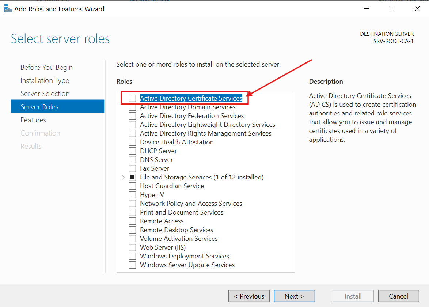Expand the File and Storage Services entry
Screen dimensions: 429x307
(x=123, y=177)
